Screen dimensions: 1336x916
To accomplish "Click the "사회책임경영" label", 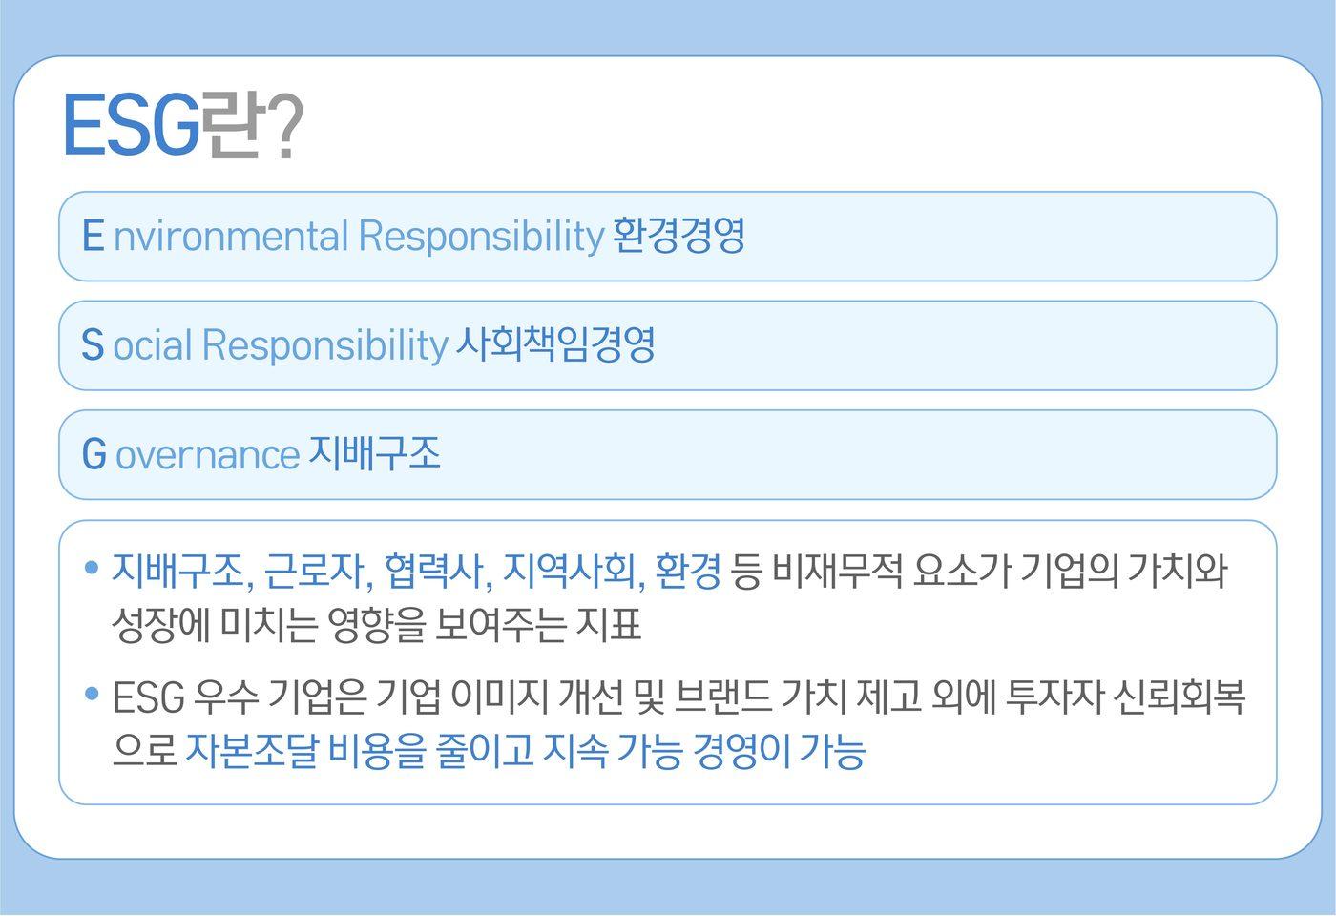I will pyautogui.click(x=554, y=344).
